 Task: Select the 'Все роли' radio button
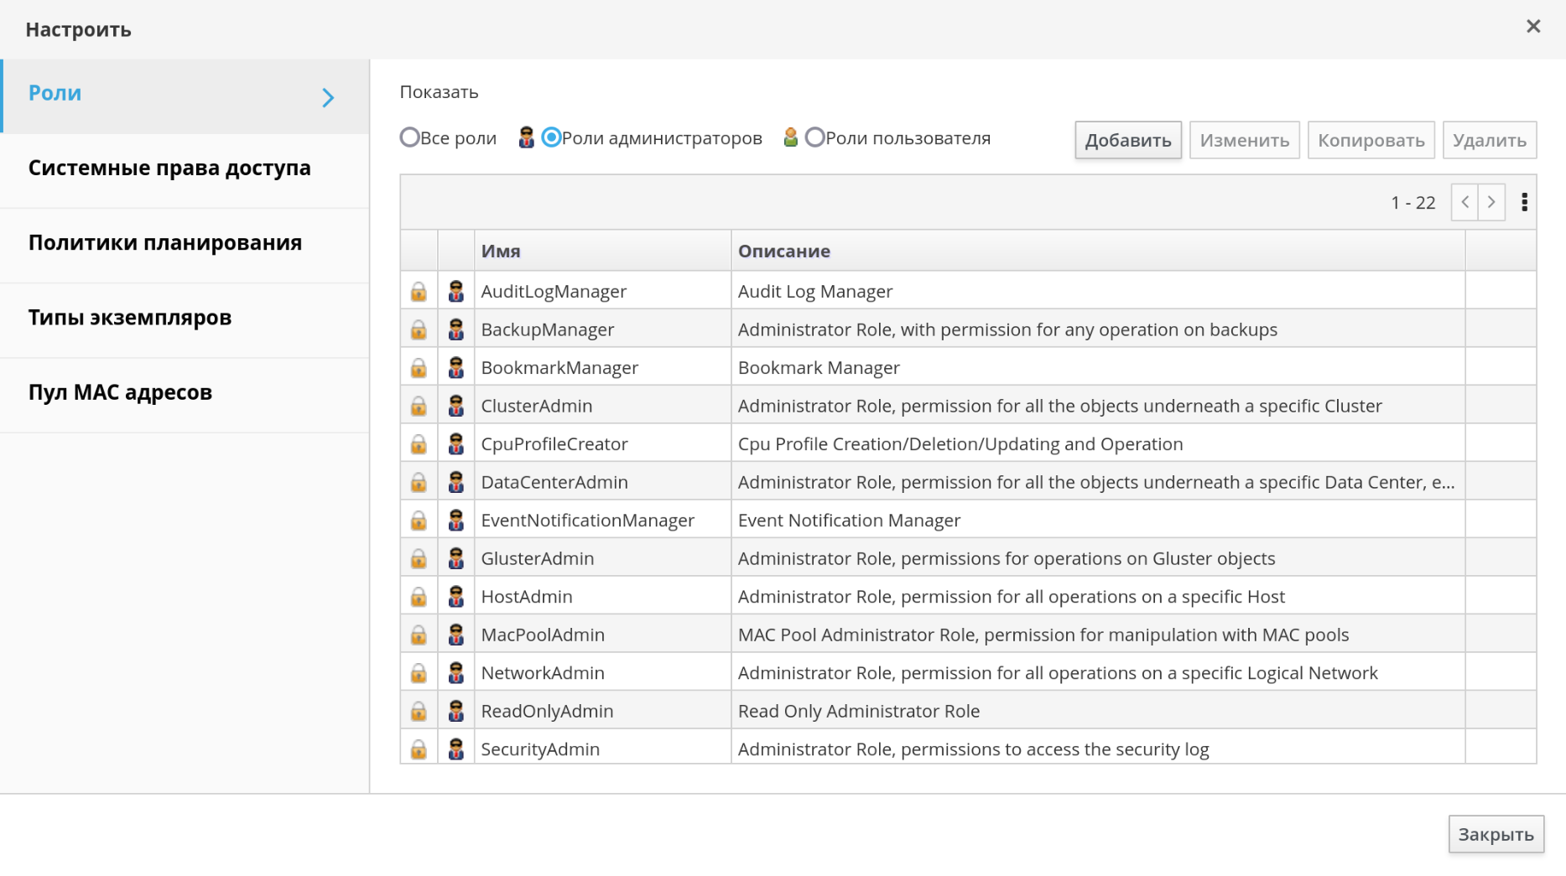pyautogui.click(x=409, y=137)
